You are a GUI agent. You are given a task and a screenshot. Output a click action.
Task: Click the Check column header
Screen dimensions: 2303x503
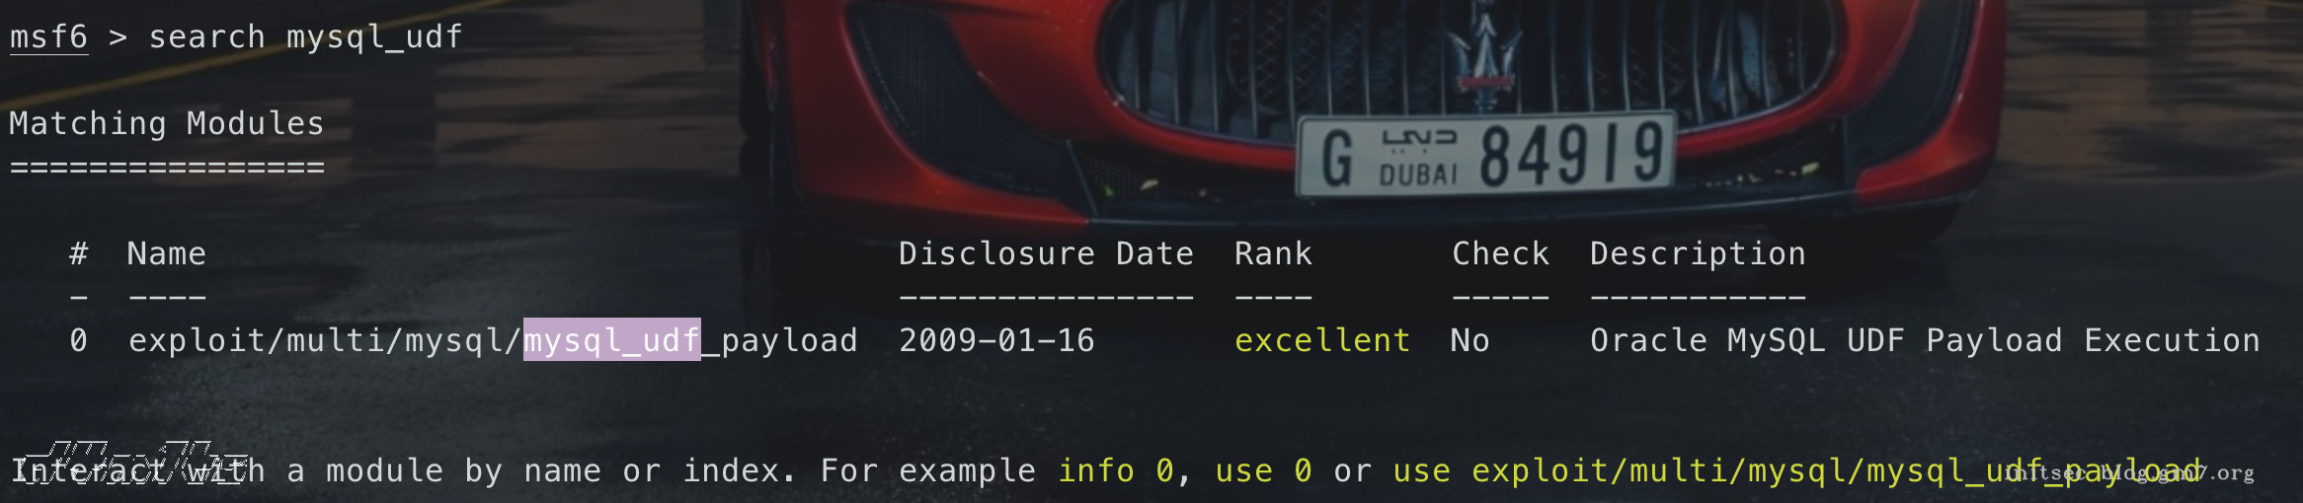tap(1500, 253)
